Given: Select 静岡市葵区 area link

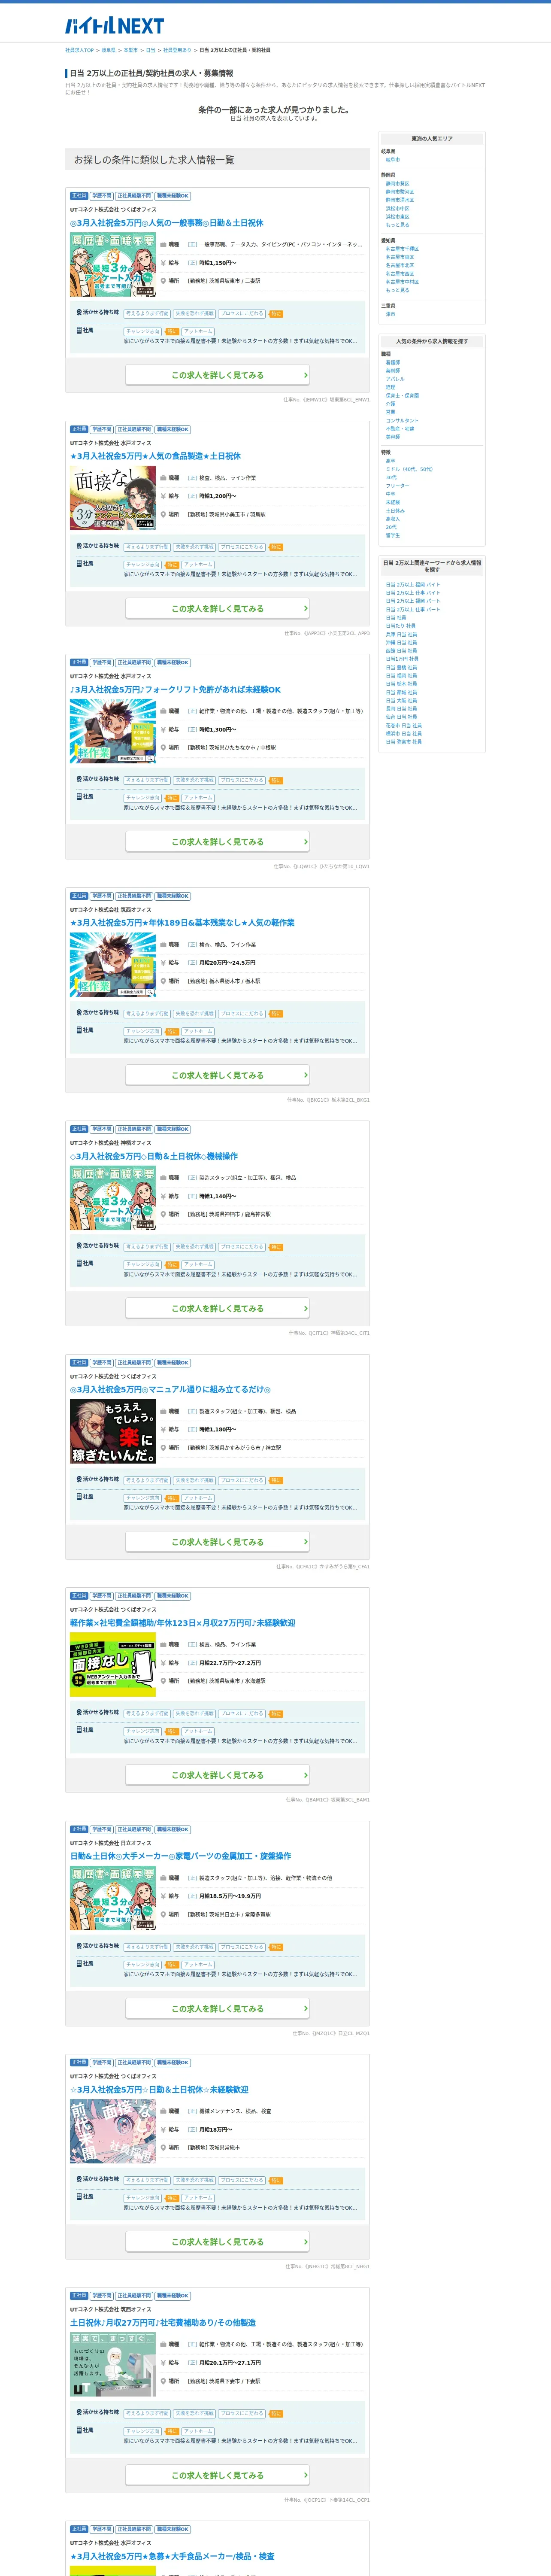Looking at the screenshot, I should (397, 184).
